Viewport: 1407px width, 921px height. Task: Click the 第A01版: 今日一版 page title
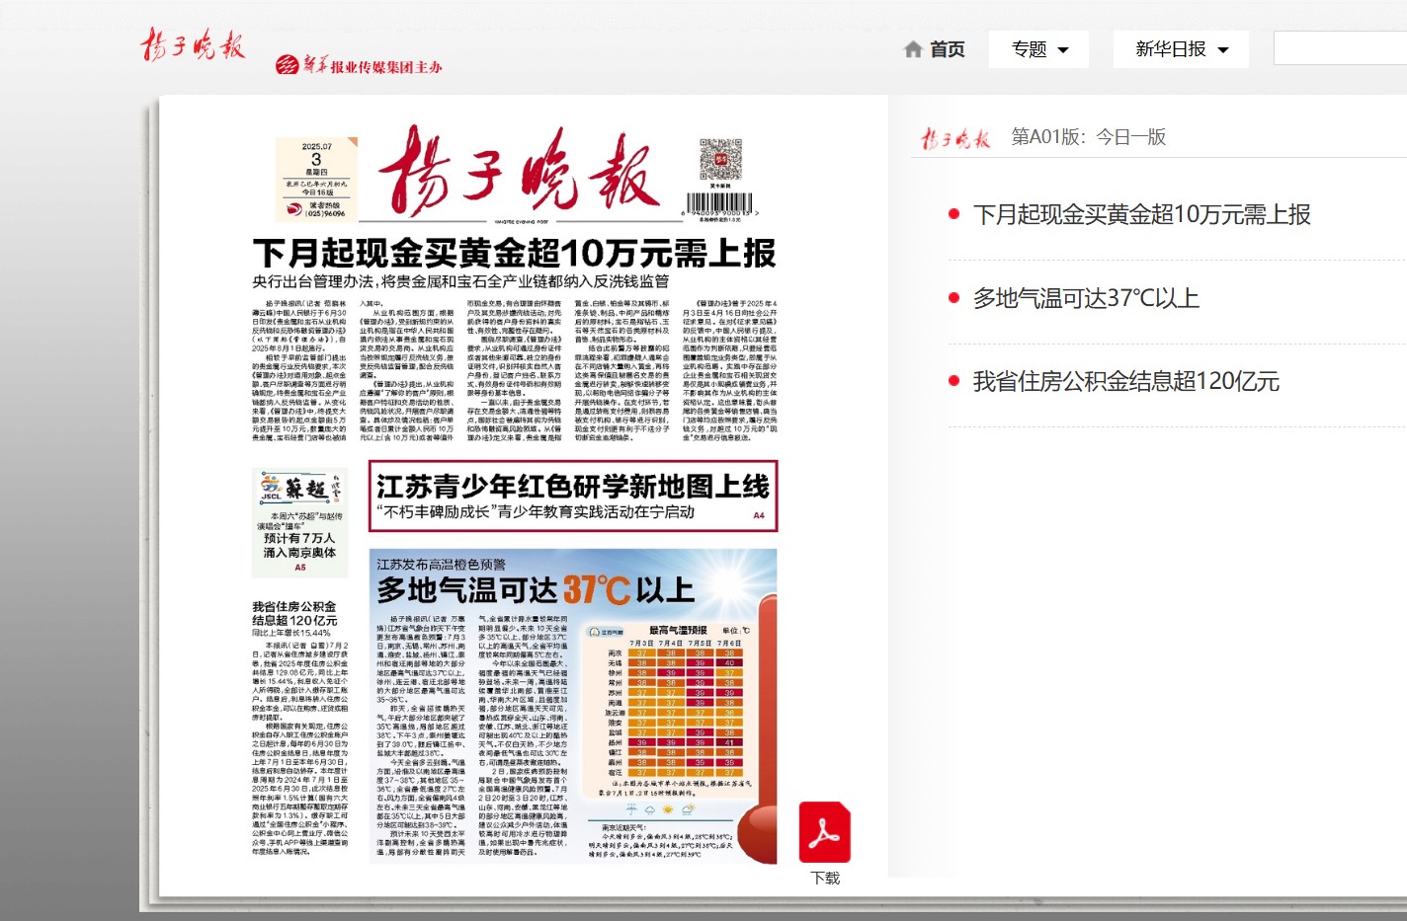click(x=1089, y=137)
